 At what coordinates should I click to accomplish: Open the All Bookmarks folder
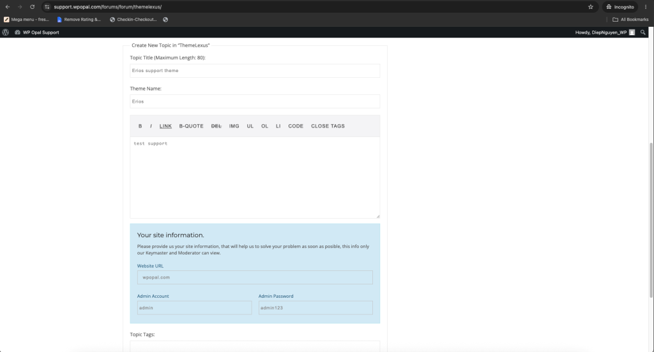[x=630, y=20]
